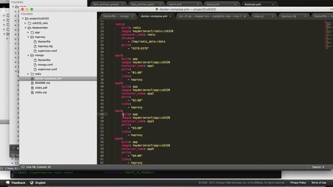Click the Nodevember folder icon
Screen dimensions: 333x187
30,28
